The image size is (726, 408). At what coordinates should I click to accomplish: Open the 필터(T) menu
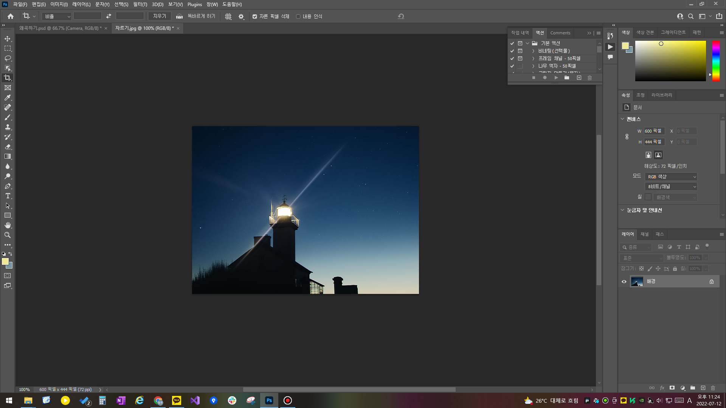tap(140, 5)
